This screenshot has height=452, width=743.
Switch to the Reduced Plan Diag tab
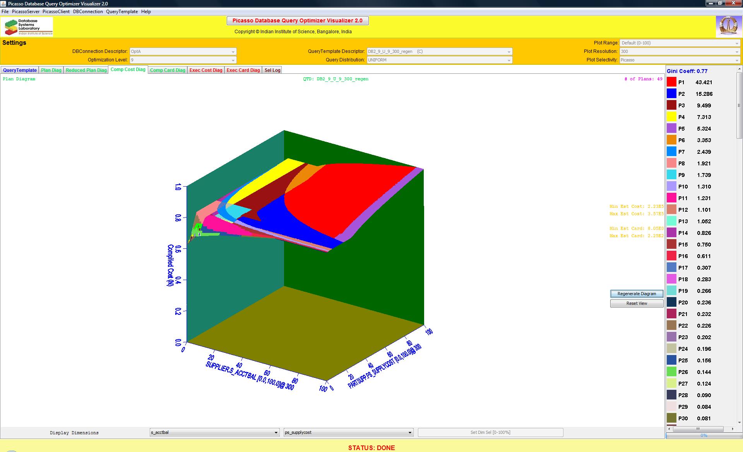[x=86, y=70]
